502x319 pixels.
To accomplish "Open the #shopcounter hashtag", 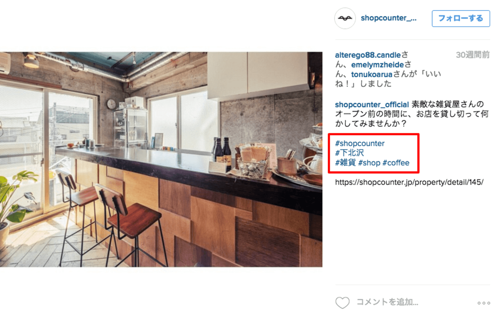I will tap(360, 144).
